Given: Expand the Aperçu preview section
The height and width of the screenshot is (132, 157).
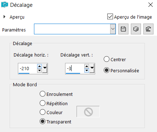Looking at the screenshot, I should 4,17.
